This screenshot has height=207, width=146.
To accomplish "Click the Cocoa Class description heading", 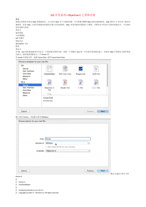I will tap(48, 98).
